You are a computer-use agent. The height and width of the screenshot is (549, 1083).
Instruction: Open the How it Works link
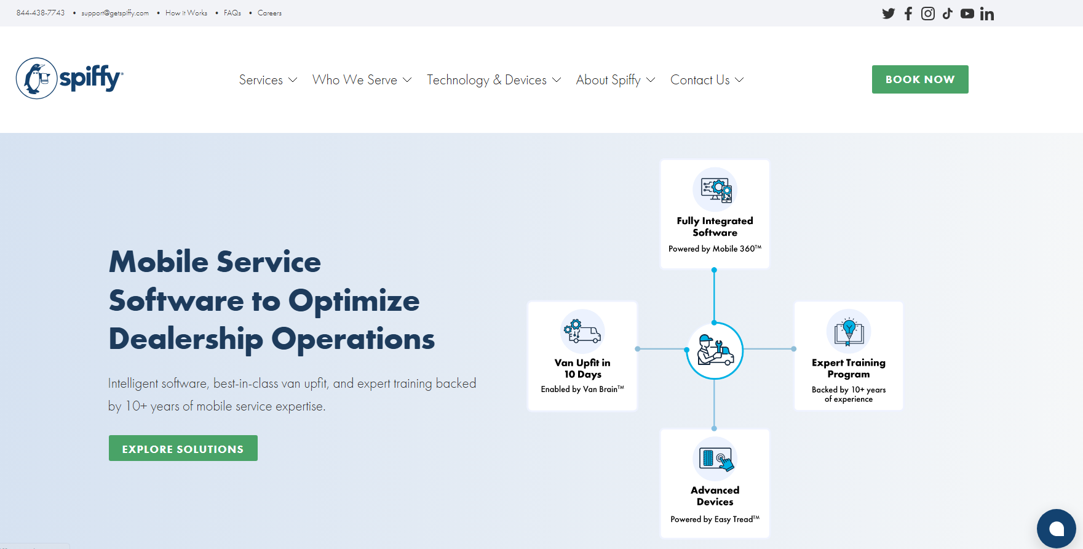coord(186,13)
